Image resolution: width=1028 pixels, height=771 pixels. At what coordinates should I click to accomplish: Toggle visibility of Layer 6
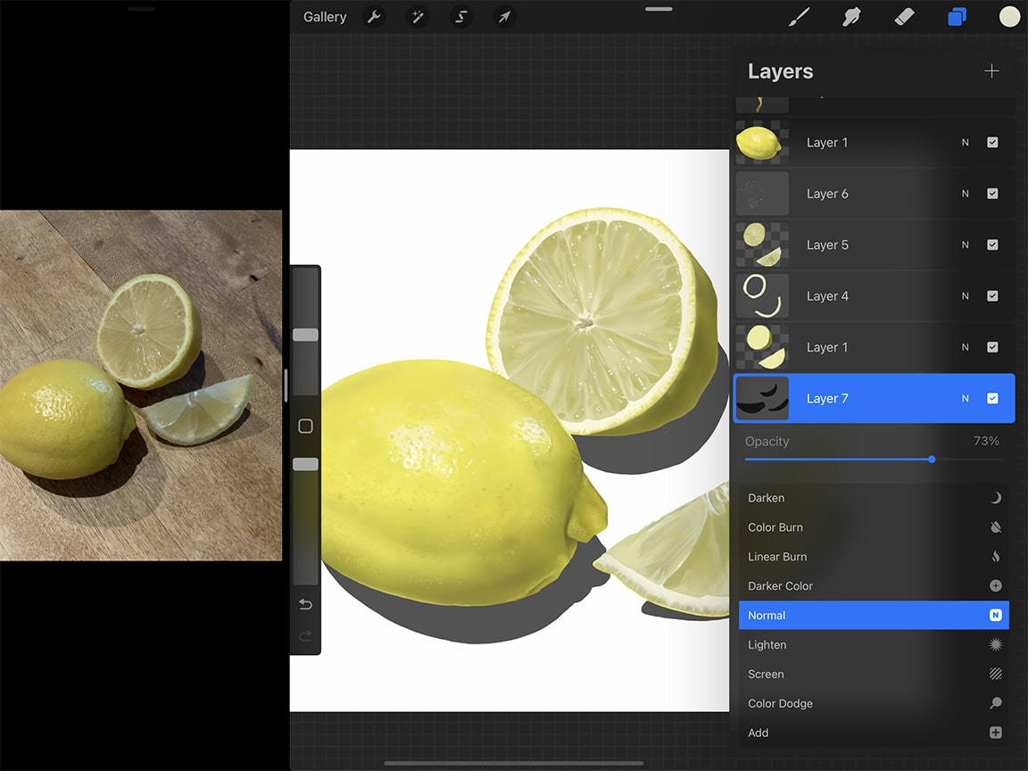tap(992, 194)
